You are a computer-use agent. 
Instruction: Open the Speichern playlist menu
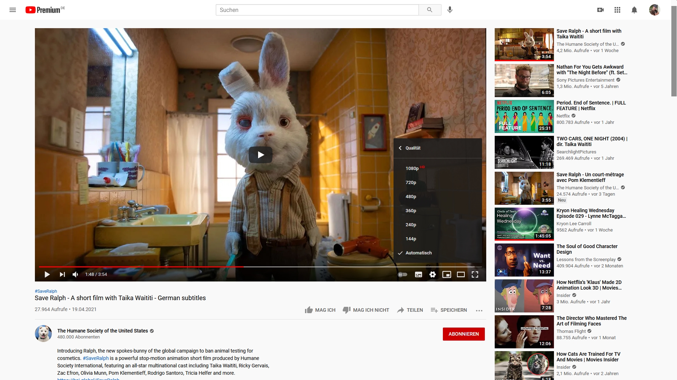[x=449, y=310]
